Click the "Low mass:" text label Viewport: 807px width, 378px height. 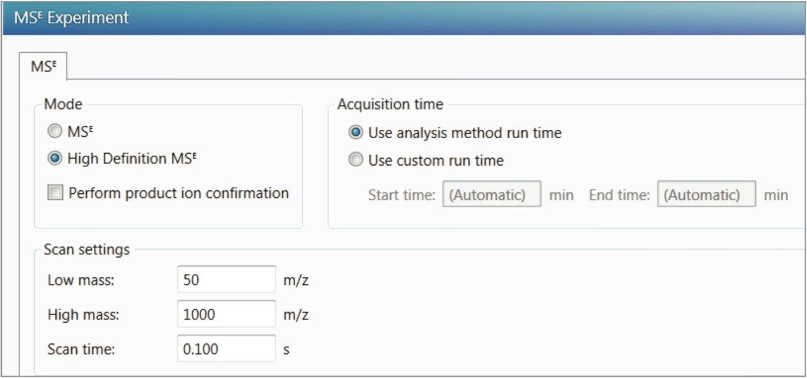point(81,280)
